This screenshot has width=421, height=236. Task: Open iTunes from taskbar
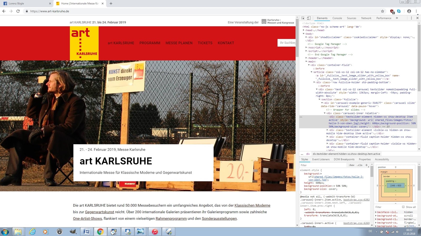point(155,232)
